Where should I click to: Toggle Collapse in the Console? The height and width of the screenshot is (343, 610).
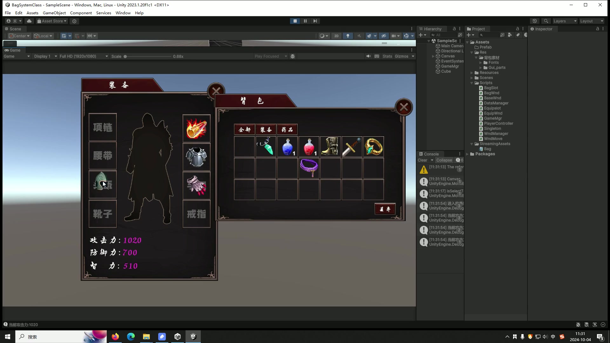click(x=444, y=160)
